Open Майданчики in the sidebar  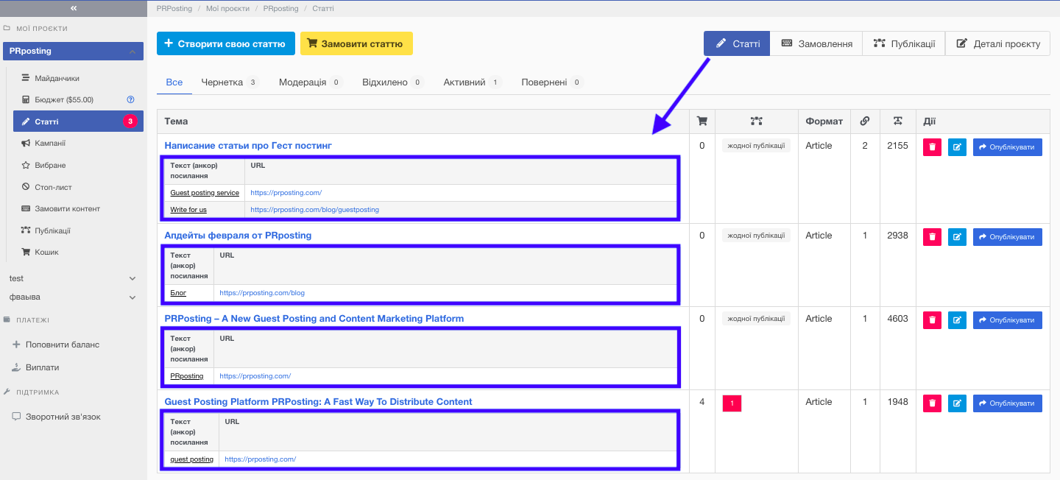click(57, 78)
